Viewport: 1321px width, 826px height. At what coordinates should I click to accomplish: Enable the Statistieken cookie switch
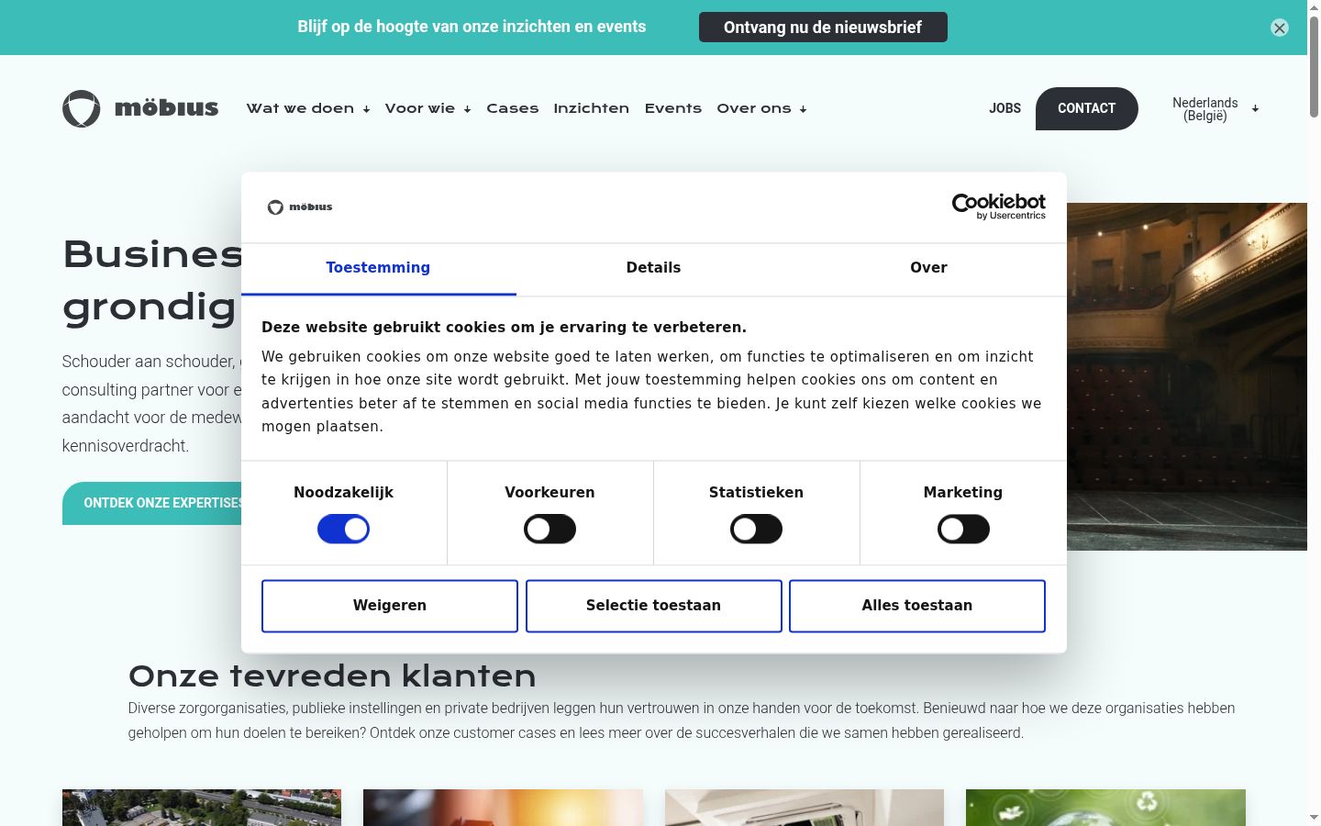(x=756, y=530)
